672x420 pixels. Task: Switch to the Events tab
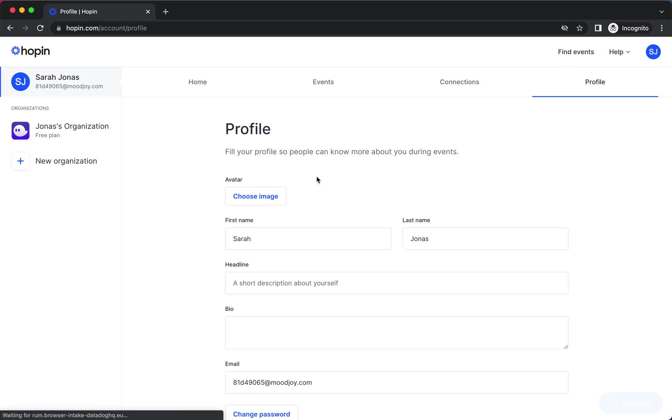coord(323,82)
